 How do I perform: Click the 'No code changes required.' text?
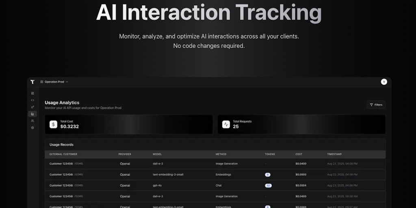click(x=209, y=46)
